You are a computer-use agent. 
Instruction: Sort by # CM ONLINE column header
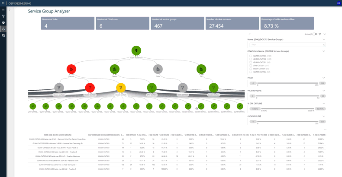point(153,135)
